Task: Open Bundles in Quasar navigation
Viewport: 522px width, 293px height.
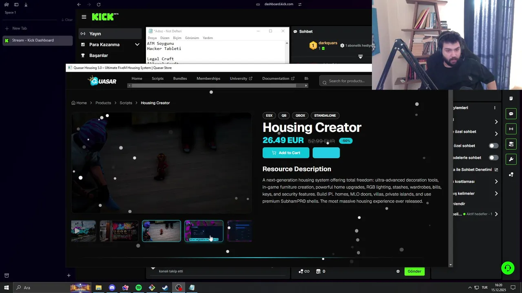Action: [x=180, y=79]
